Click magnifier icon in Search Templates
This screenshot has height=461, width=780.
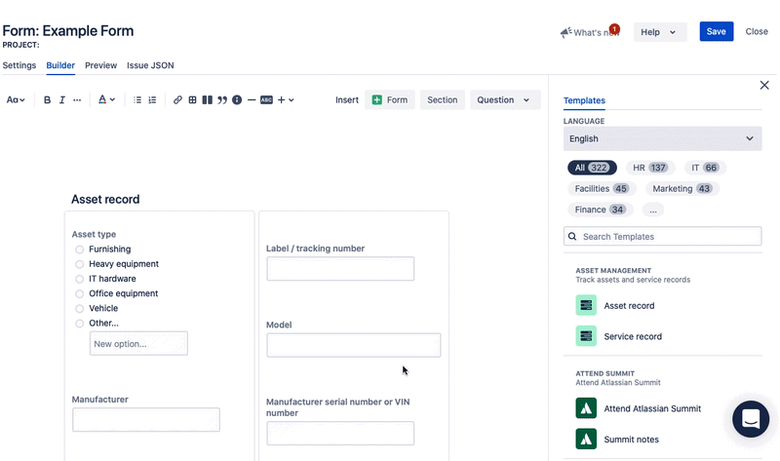coord(572,236)
